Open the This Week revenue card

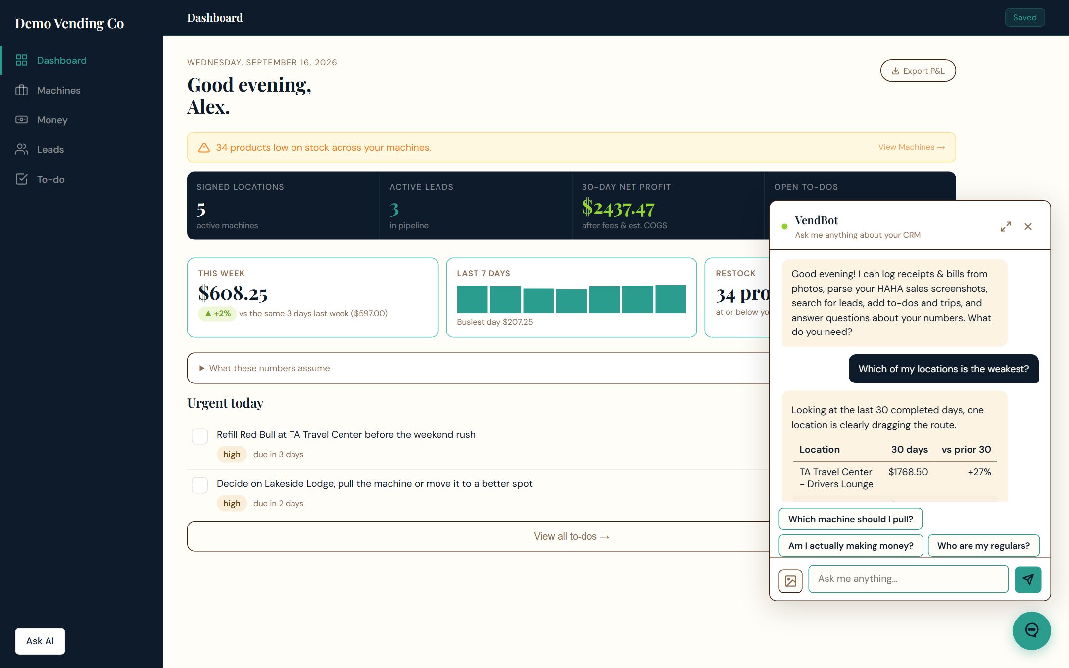click(313, 297)
